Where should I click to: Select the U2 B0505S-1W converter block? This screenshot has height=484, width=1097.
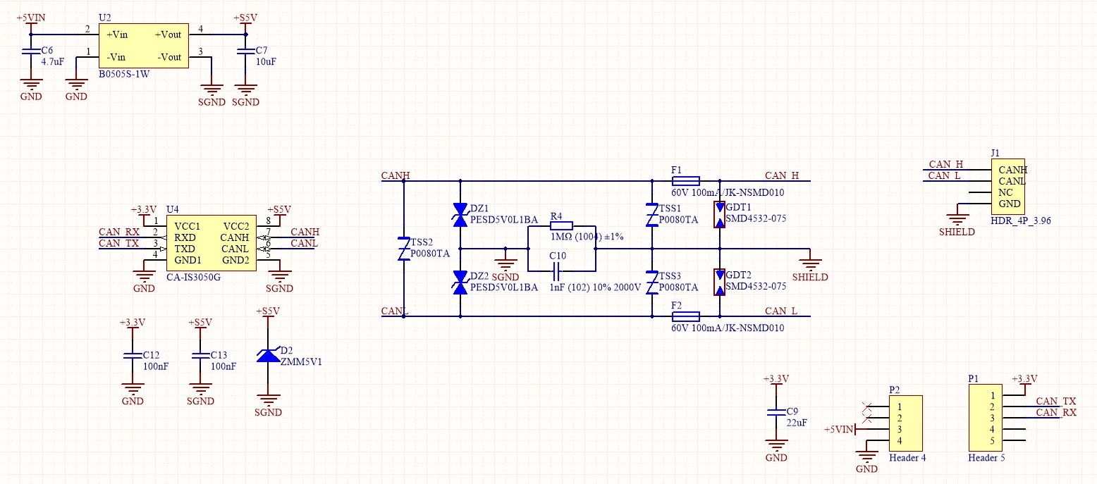[x=144, y=45]
